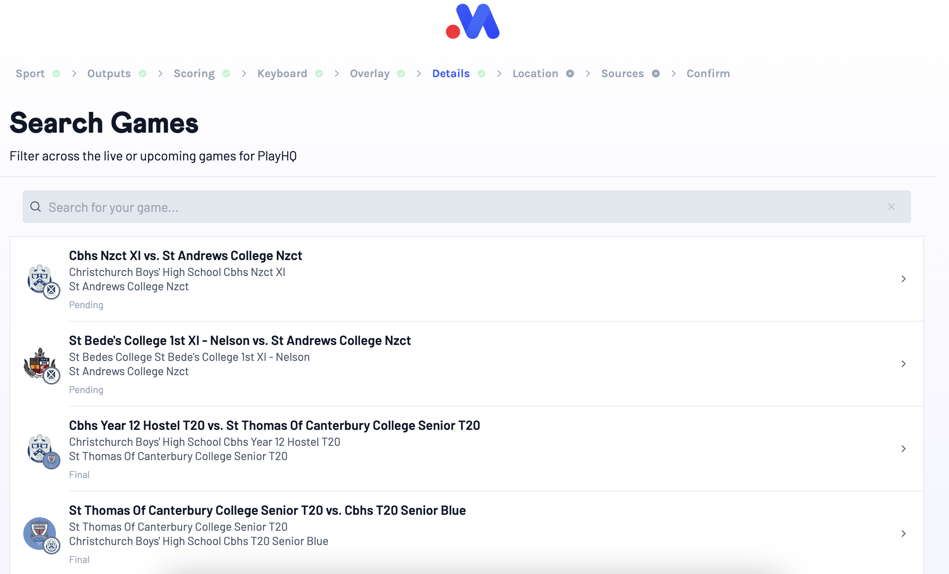Click Final status of Year 12 Hostel game
The image size is (949, 574).
coord(79,475)
